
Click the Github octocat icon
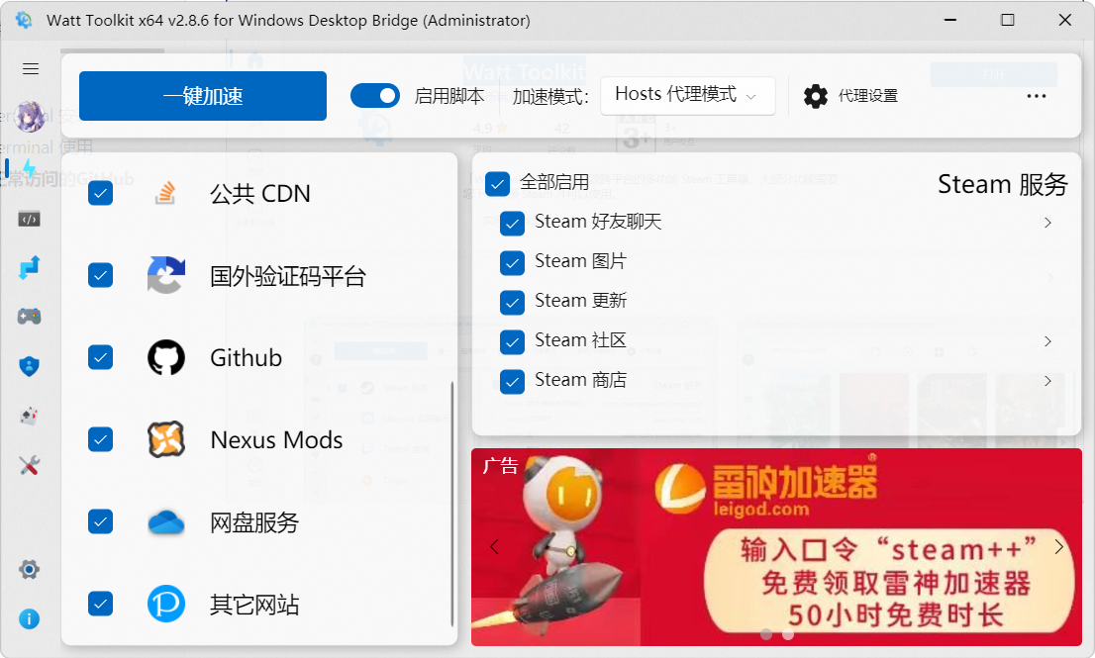click(x=166, y=357)
